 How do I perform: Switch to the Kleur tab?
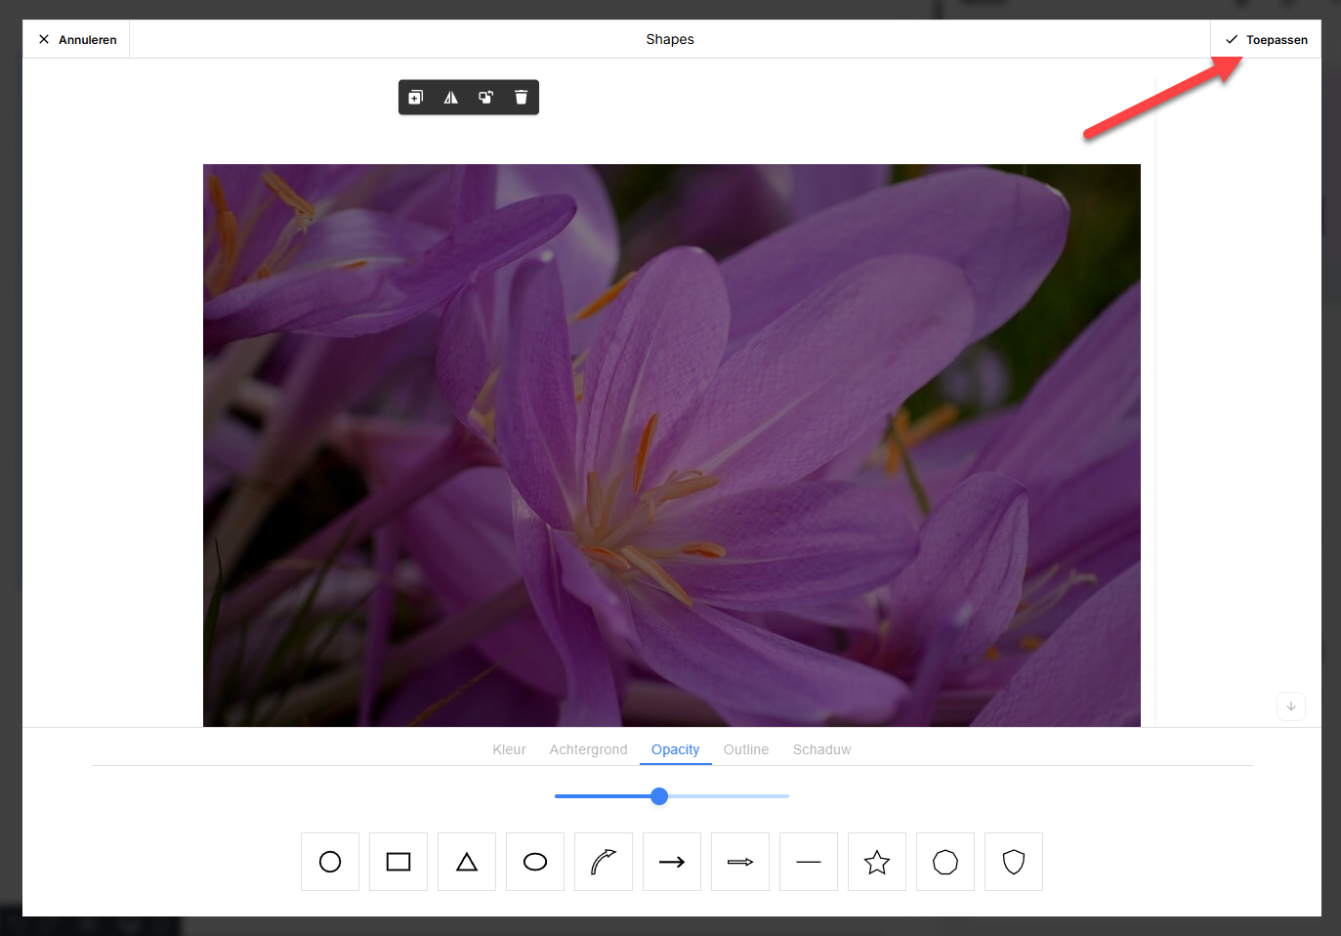click(x=509, y=749)
